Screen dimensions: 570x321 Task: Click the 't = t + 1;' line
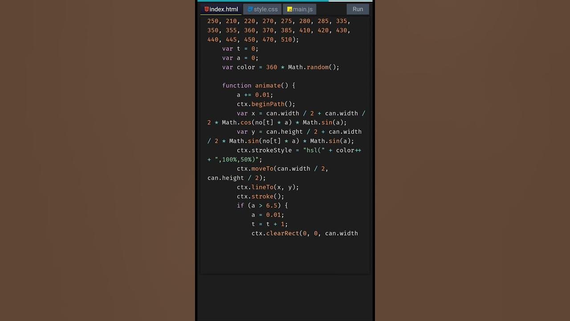pyautogui.click(x=269, y=224)
